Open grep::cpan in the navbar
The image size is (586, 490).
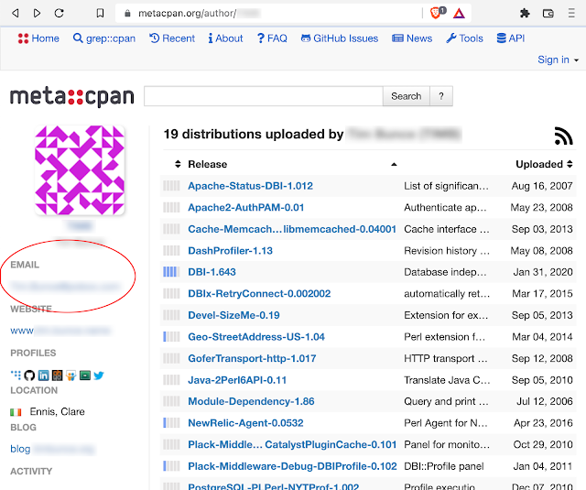click(104, 38)
